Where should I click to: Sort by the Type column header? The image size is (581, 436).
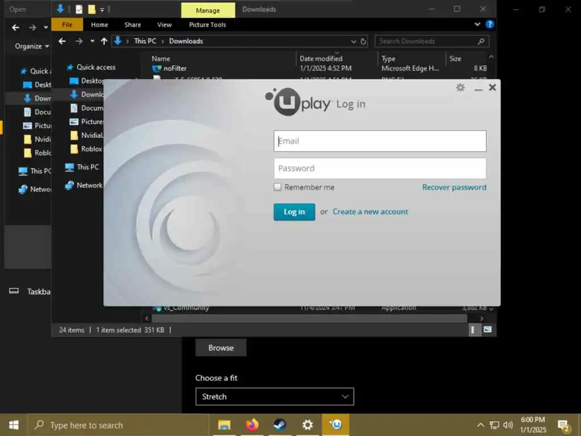point(388,58)
